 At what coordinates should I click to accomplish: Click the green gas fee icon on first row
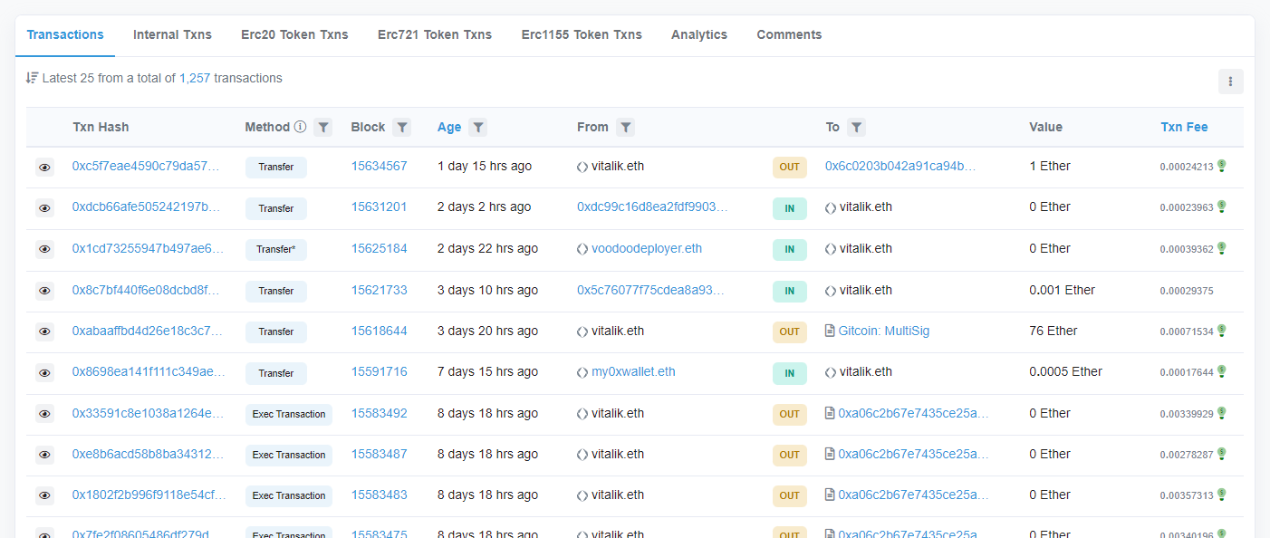[x=1221, y=166]
